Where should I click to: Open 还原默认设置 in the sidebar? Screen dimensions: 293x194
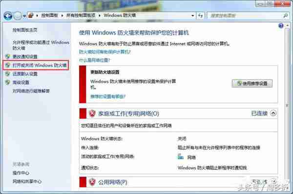tap(25, 74)
